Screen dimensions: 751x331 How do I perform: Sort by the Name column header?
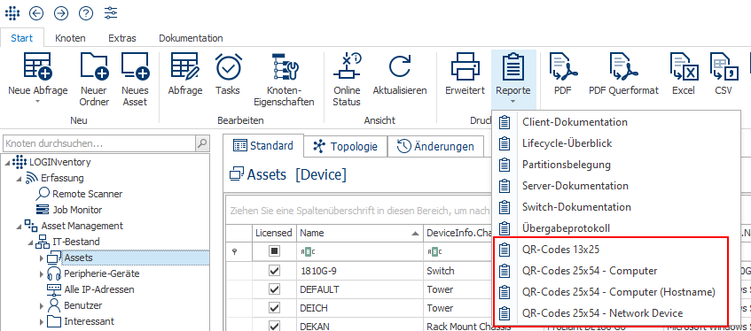[360, 233]
